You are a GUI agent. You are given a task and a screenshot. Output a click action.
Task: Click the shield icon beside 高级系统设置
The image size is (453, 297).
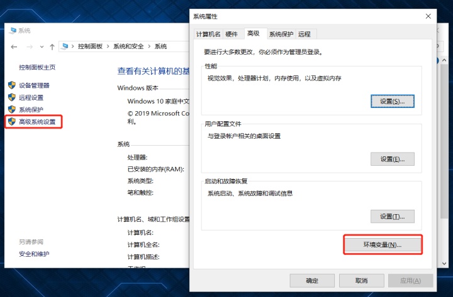click(12, 121)
